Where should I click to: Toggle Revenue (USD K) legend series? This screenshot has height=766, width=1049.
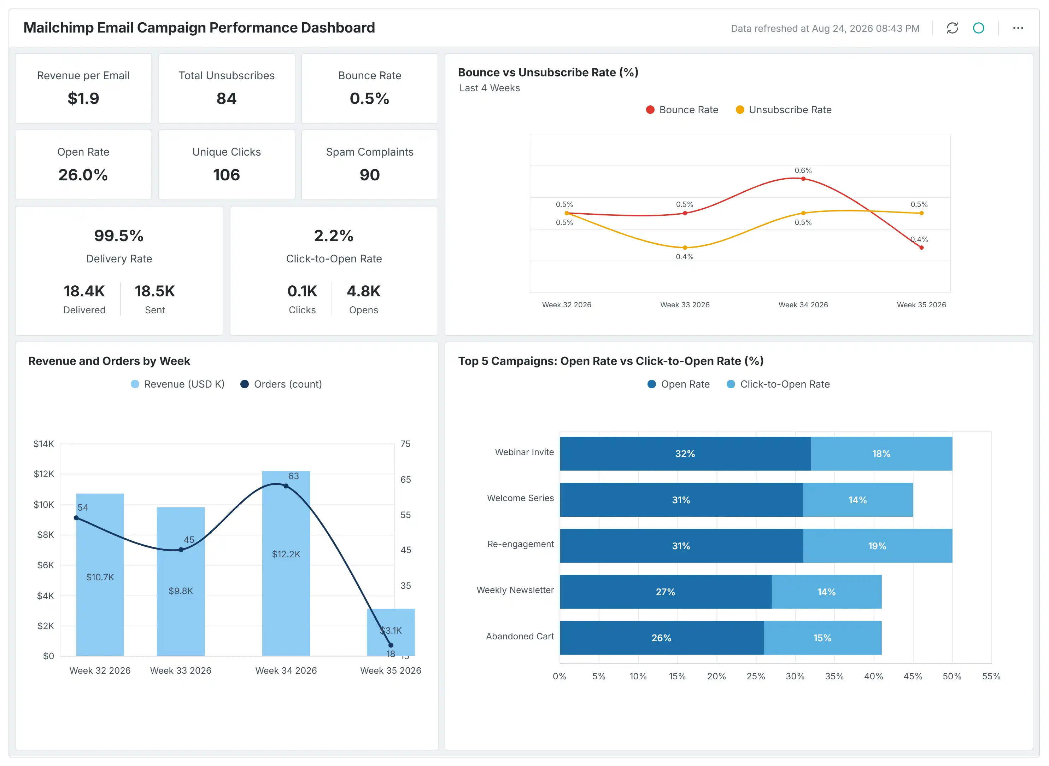(177, 384)
